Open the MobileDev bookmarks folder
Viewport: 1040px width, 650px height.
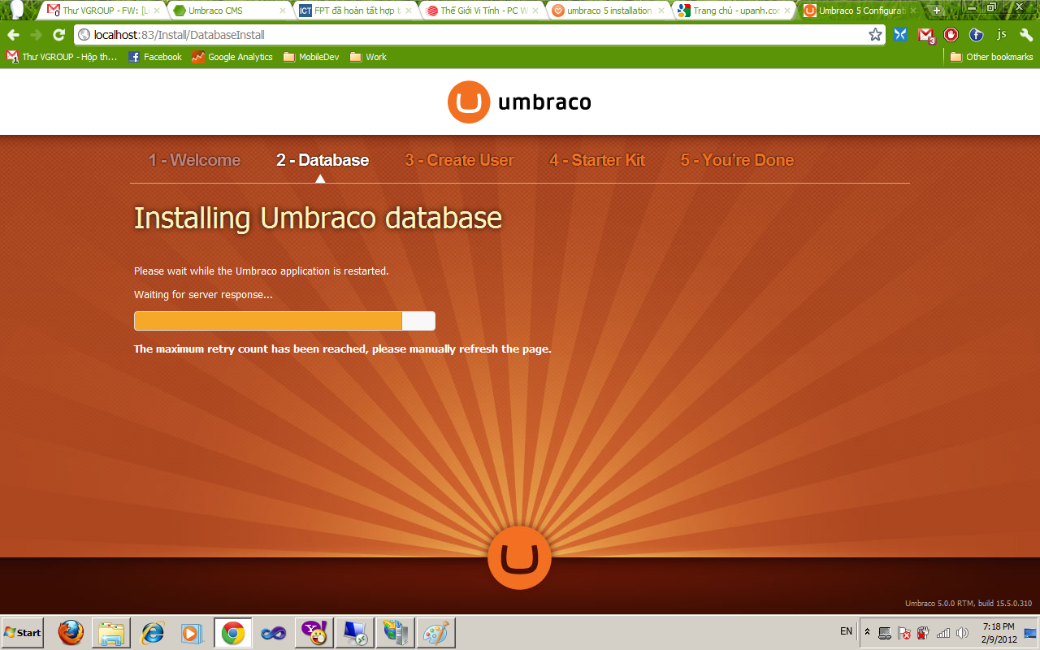[x=311, y=57]
